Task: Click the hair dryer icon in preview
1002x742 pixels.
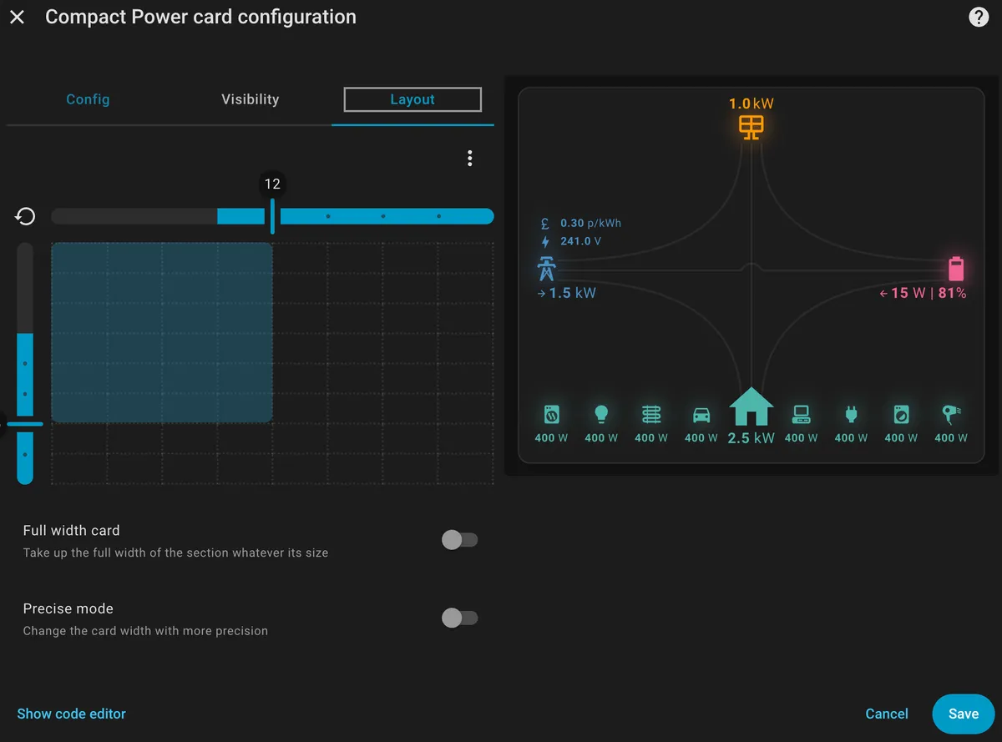Action: 951,414
